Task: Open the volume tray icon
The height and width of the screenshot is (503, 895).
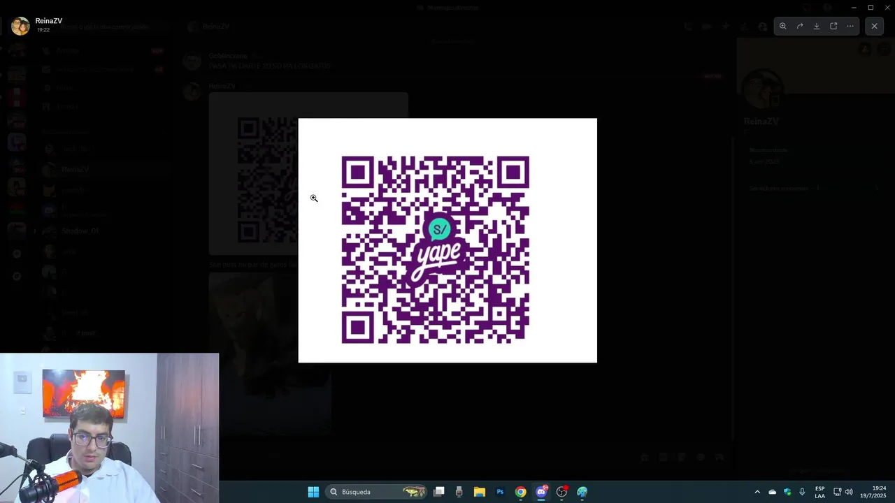Action: (x=849, y=492)
